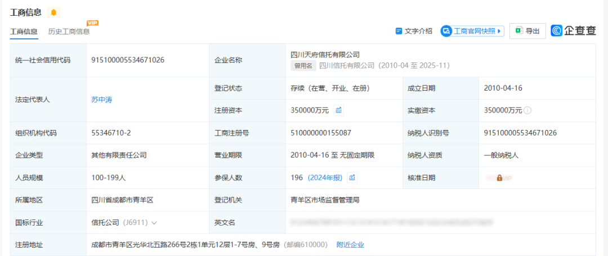This screenshot has height=256, width=608.
Task: Click 一般纳税人 taxpayer qualification
Action: tap(501, 155)
